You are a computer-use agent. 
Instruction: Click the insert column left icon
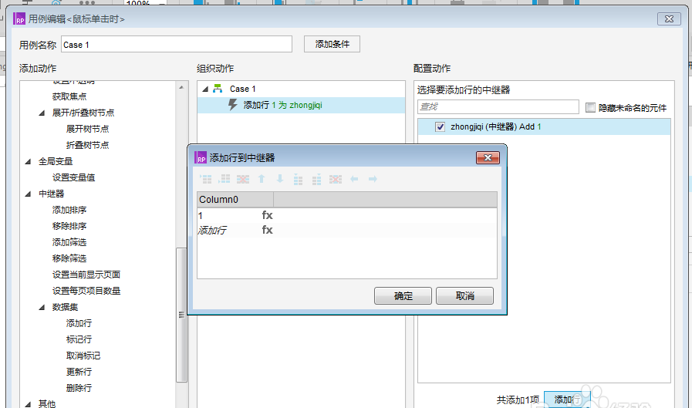click(x=299, y=179)
